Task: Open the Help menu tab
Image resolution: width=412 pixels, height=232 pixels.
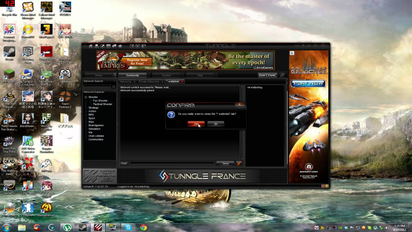Action: tap(200, 75)
